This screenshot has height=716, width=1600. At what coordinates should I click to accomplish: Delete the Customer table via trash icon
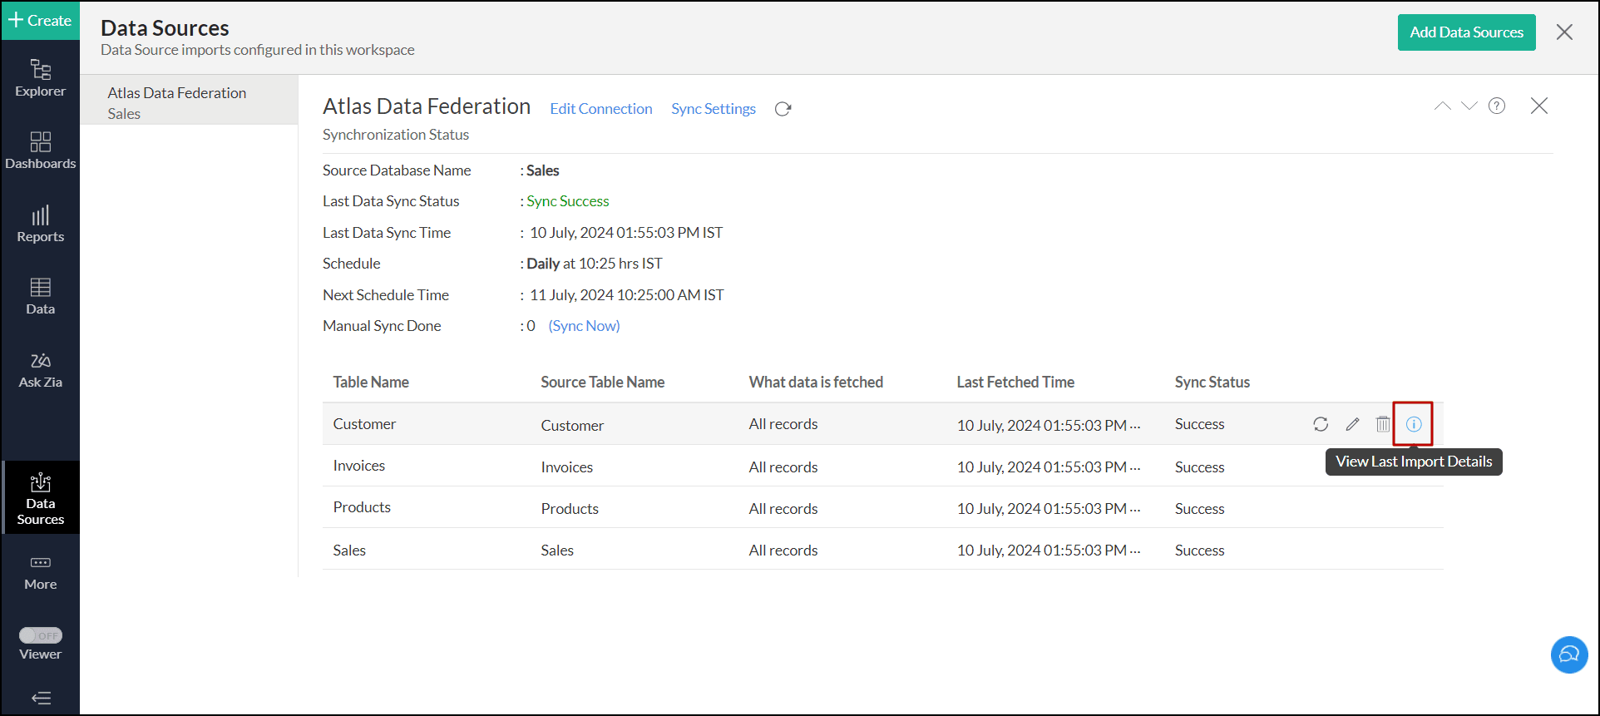(x=1382, y=424)
